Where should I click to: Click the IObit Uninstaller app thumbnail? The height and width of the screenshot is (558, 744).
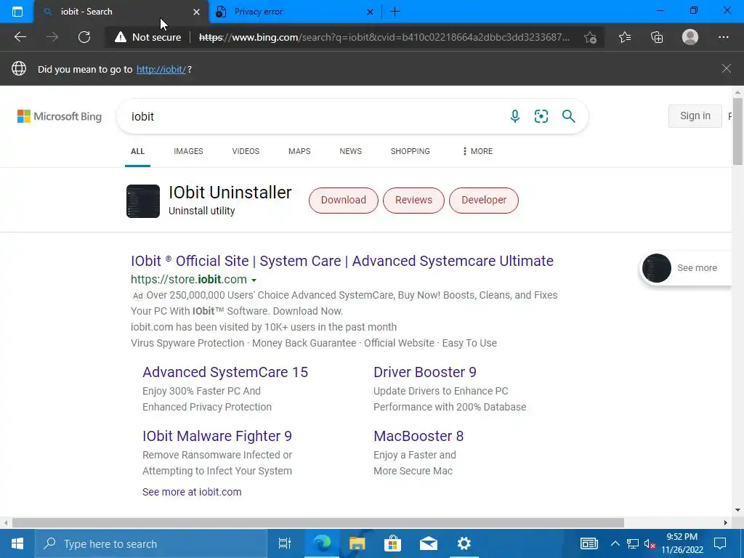[143, 201]
